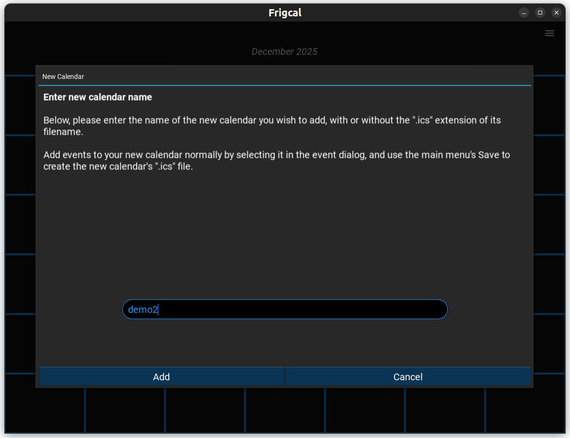570x438 pixels.
Task: Select the bottom-row day cell in fifth column
Action: click(365, 411)
